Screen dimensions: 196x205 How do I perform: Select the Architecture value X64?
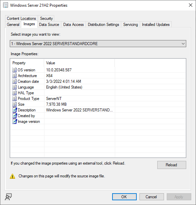click(49, 76)
